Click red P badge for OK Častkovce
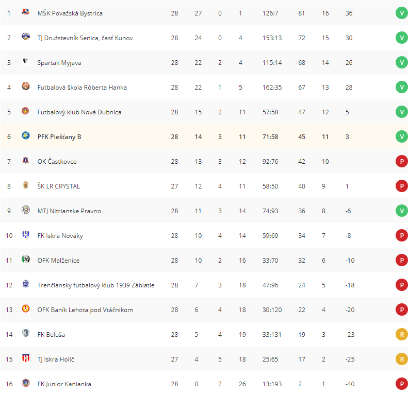Screen dimensions: 408x395 point(401,161)
